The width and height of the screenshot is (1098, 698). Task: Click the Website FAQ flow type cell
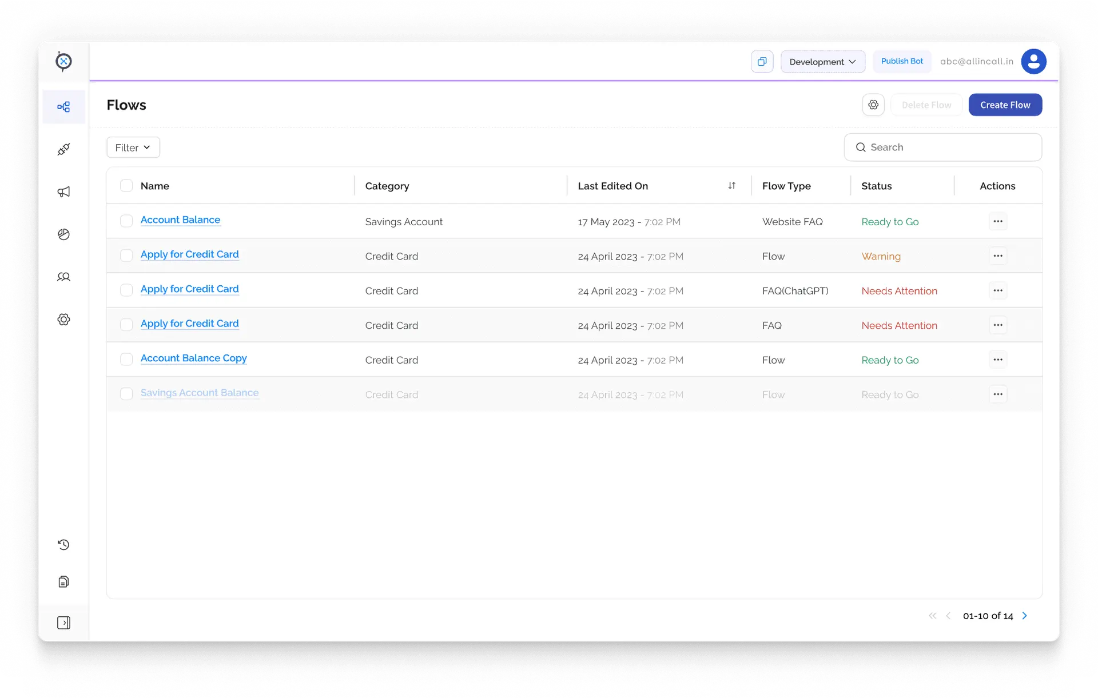click(x=792, y=222)
